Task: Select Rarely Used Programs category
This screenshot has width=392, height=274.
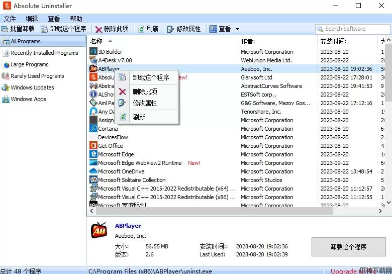Action: coord(33,76)
